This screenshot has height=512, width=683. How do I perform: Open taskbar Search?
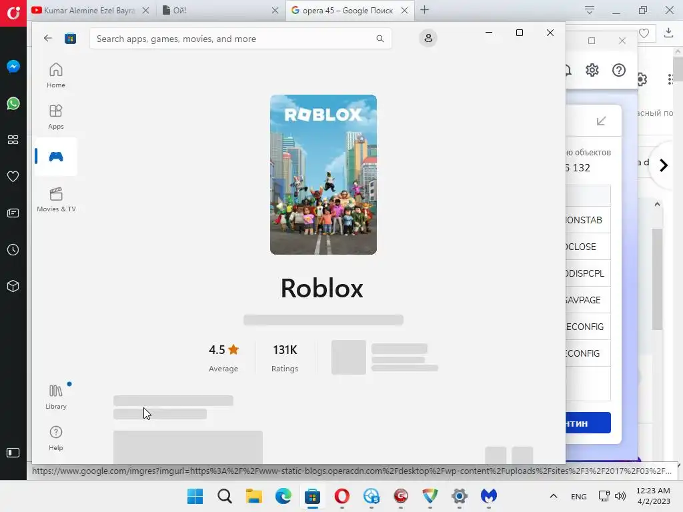[x=224, y=496]
